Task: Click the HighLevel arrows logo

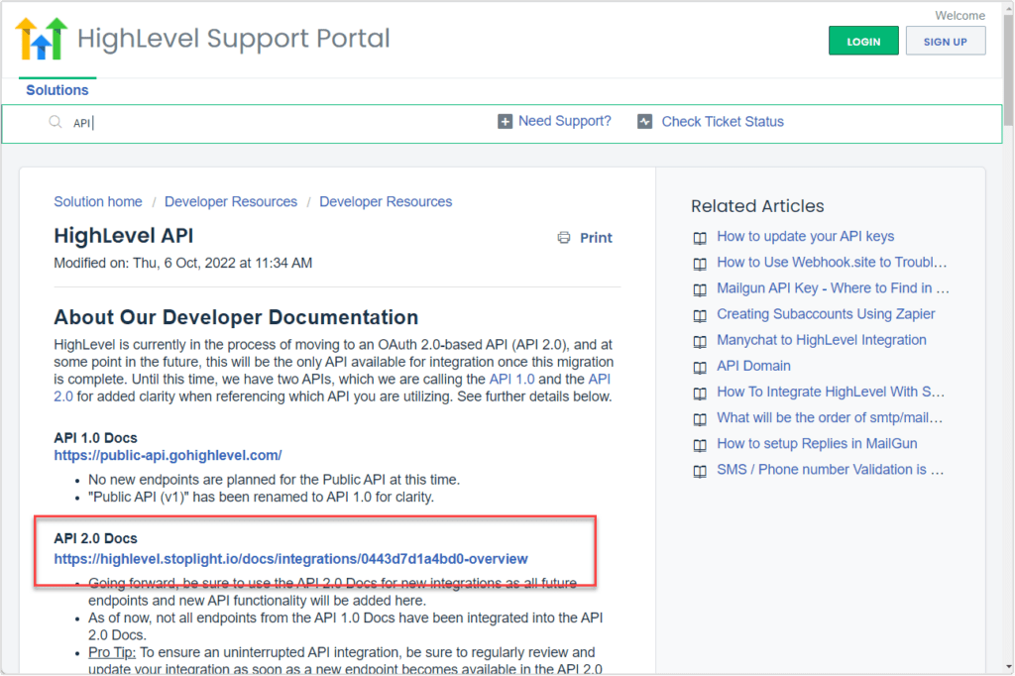Action: 42,39
